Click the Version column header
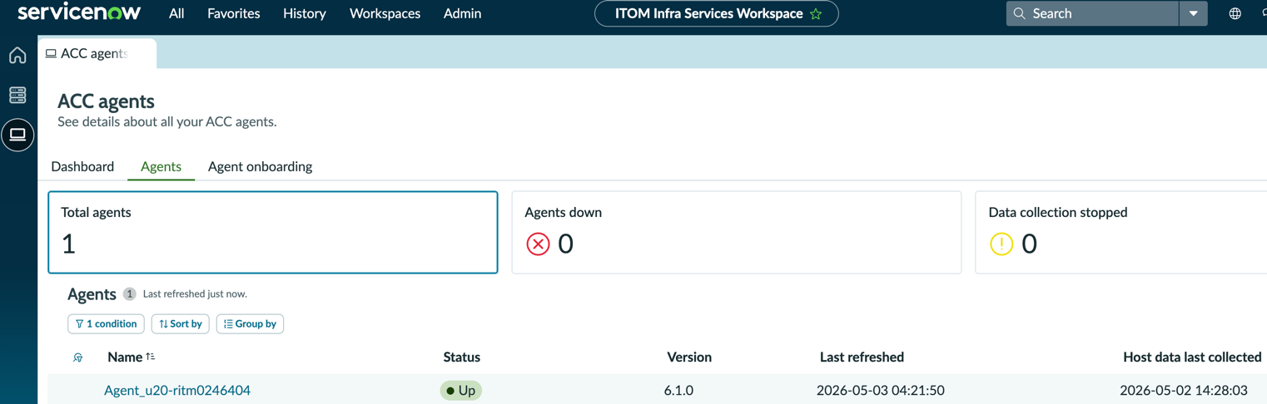This screenshot has width=1267, height=404. pos(689,357)
